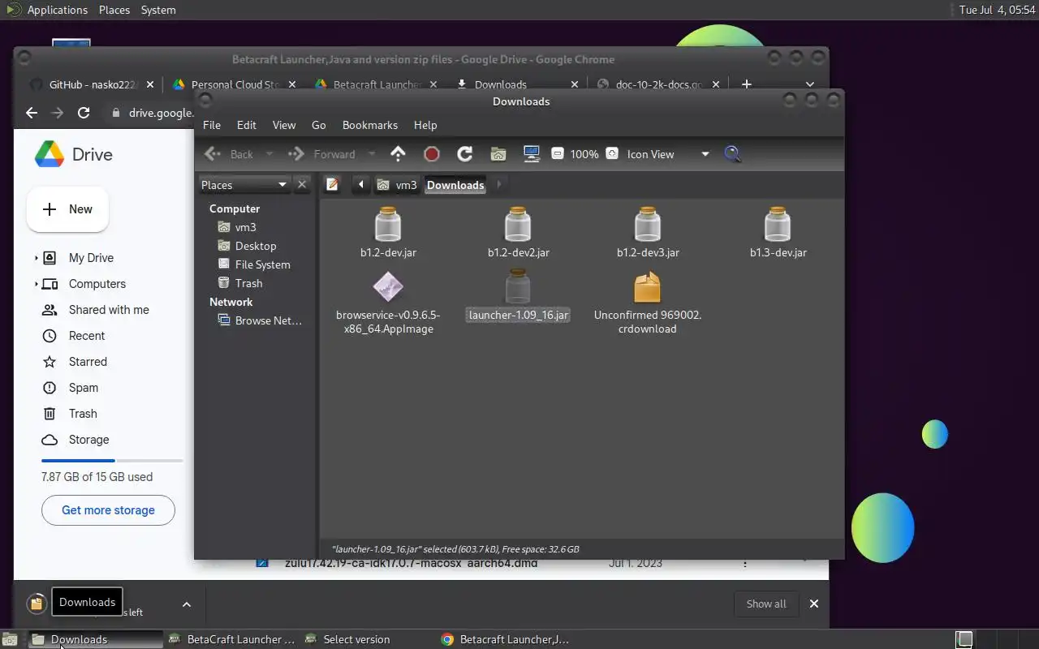
Task: Expand the Computers tree arrow in Drive
Action: (x=36, y=284)
